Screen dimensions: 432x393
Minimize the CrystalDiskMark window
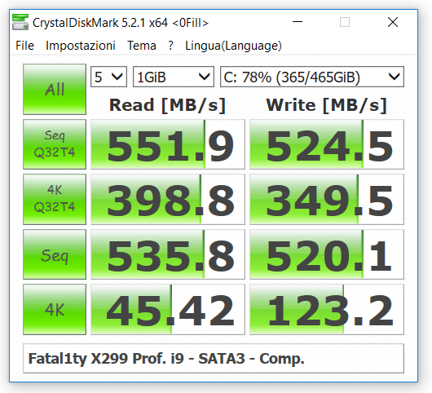coord(298,22)
